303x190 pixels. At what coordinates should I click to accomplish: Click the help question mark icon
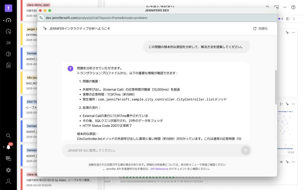pos(293,7)
